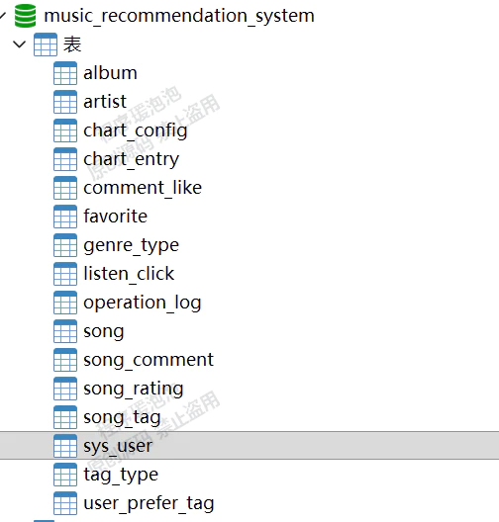Click the listen_click table icon
This screenshot has width=499, height=522.
[x=65, y=274]
